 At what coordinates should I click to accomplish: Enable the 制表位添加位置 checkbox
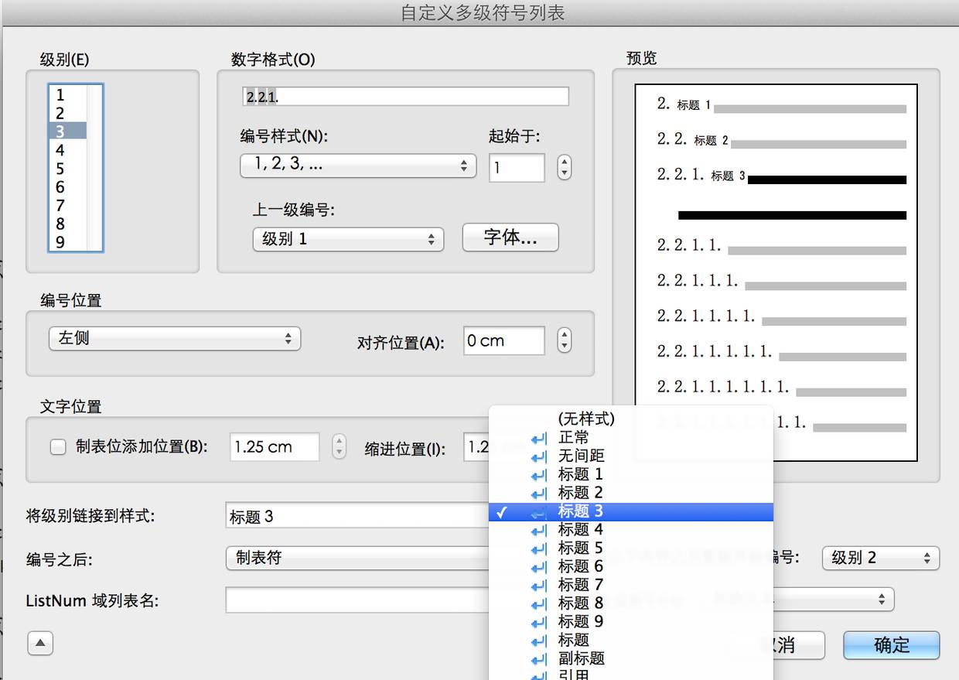pyautogui.click(x=58, y=447)
